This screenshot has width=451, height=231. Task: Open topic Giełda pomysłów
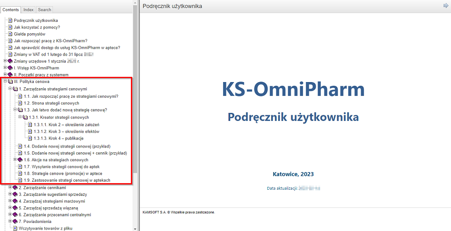coord(29,34)
